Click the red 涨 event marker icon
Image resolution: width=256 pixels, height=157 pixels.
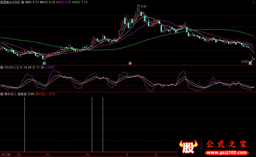[x=130, y=63]
